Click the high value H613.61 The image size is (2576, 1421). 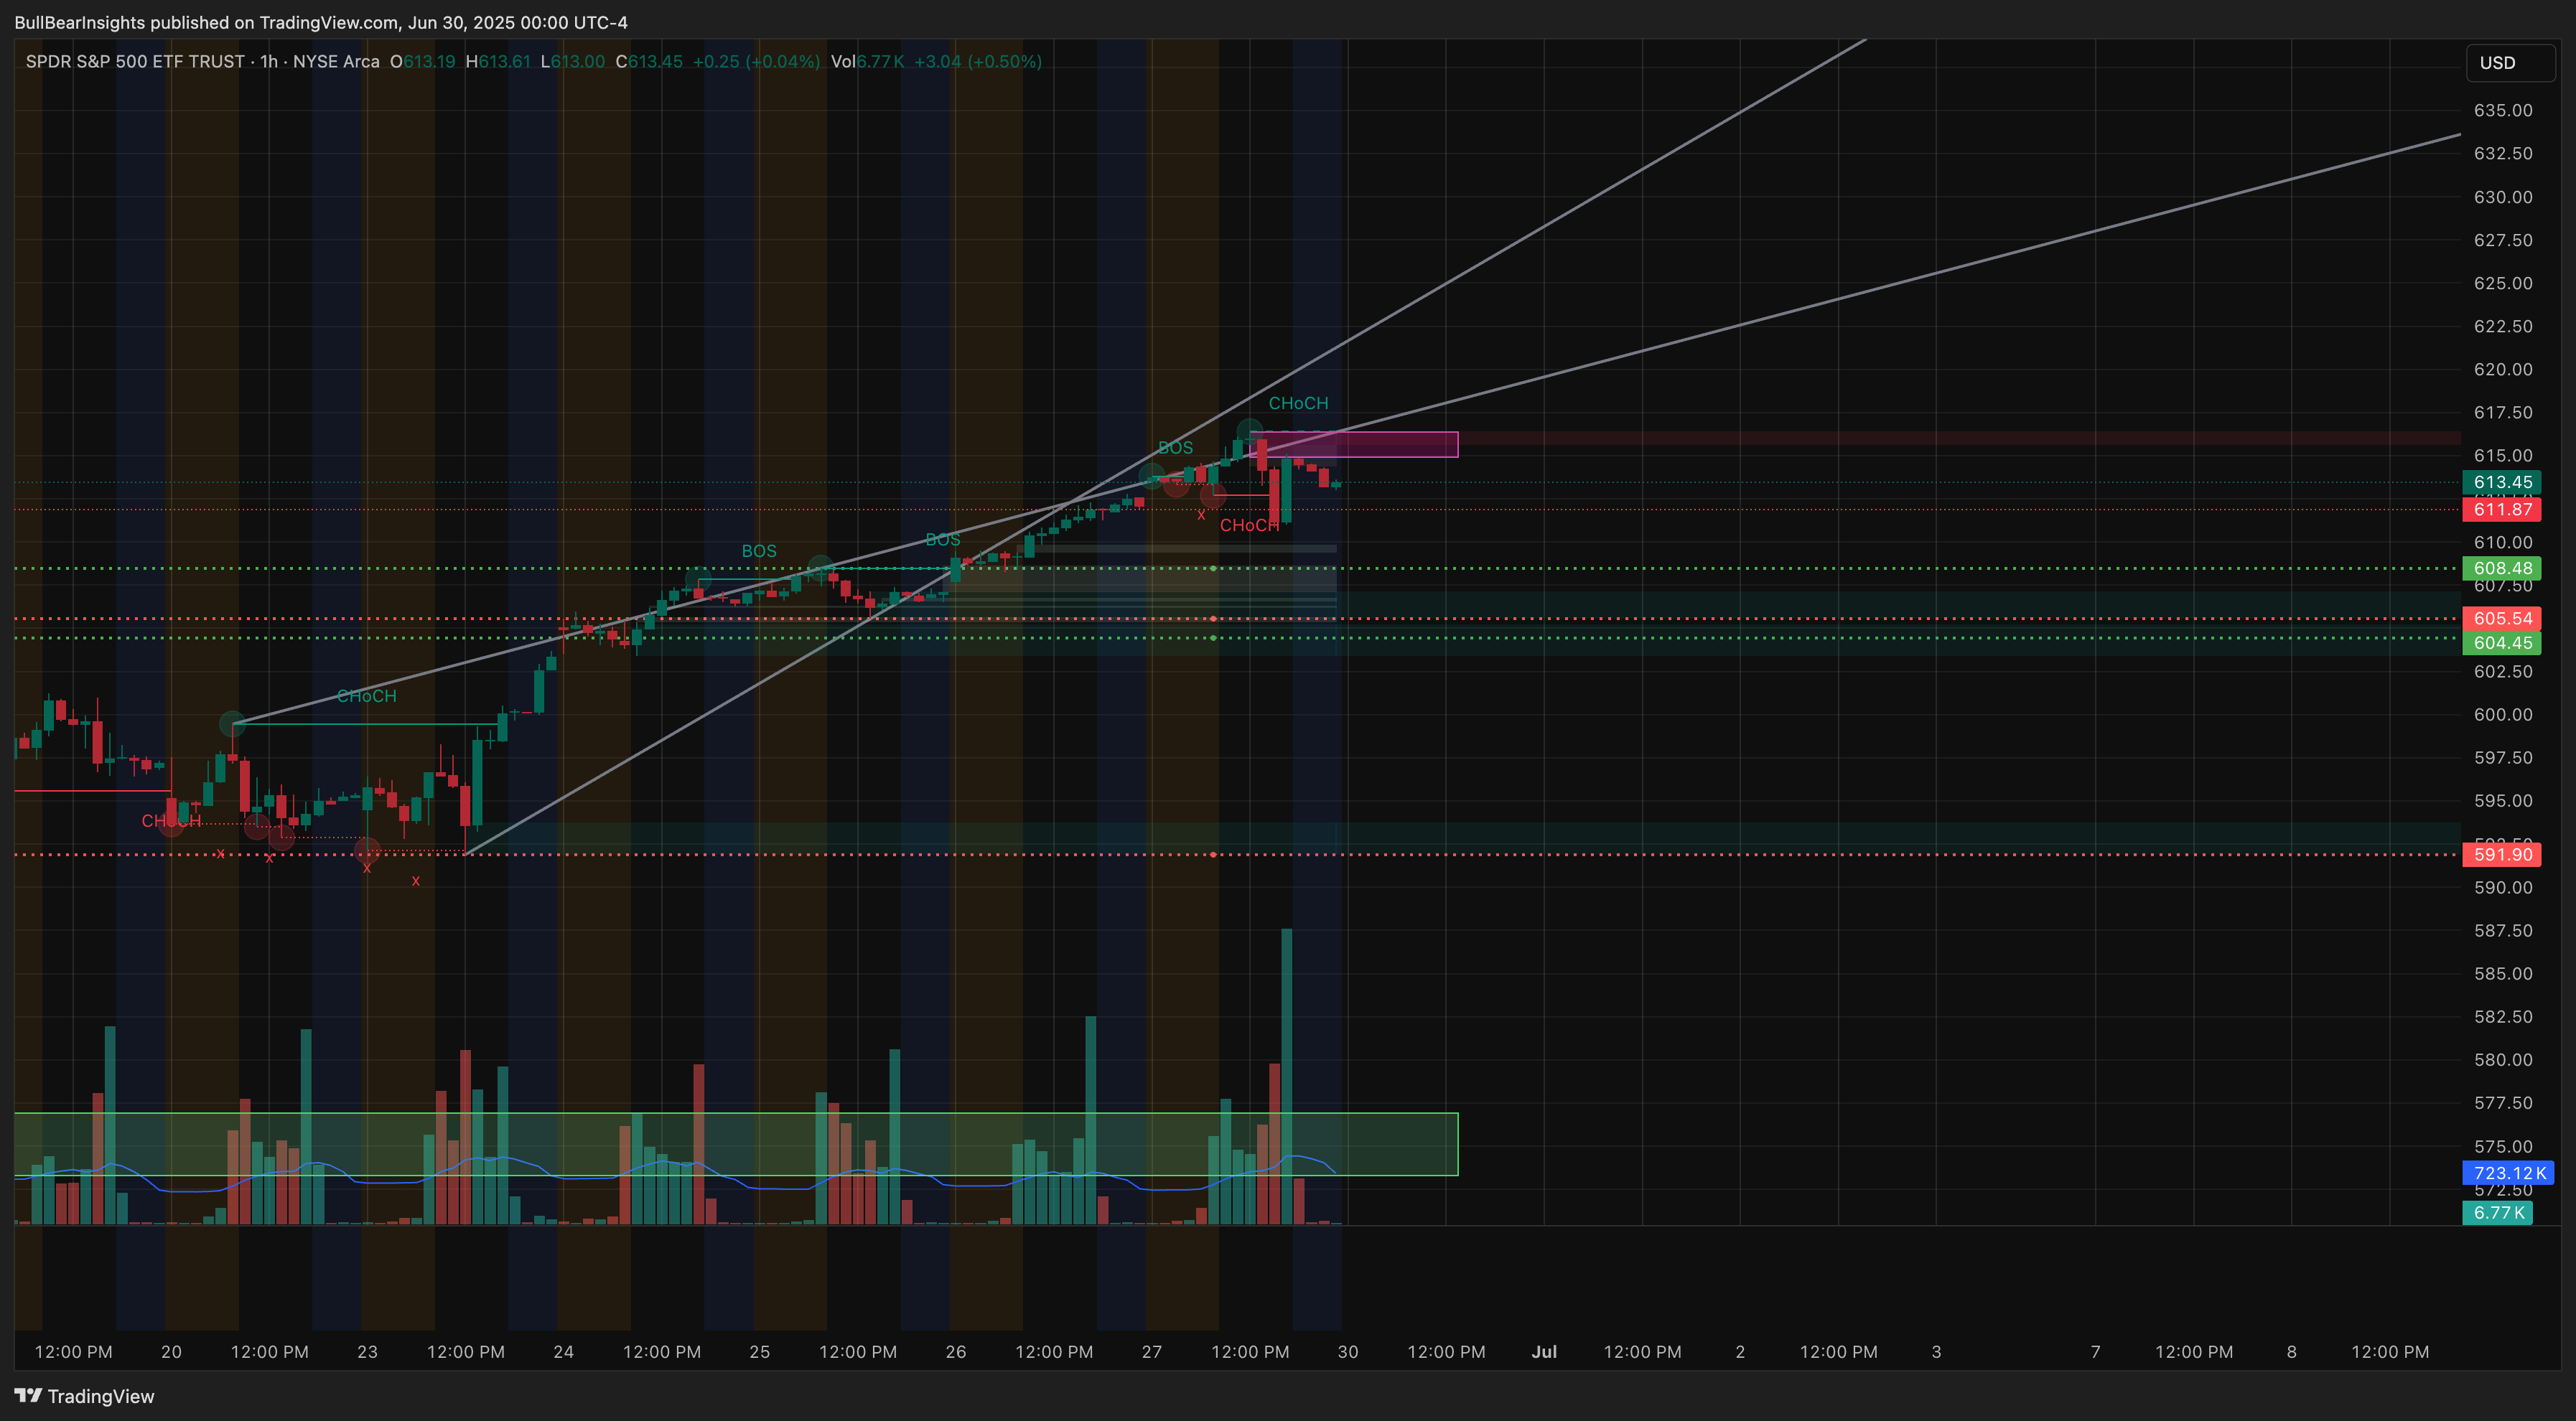[x=498, y=62]
